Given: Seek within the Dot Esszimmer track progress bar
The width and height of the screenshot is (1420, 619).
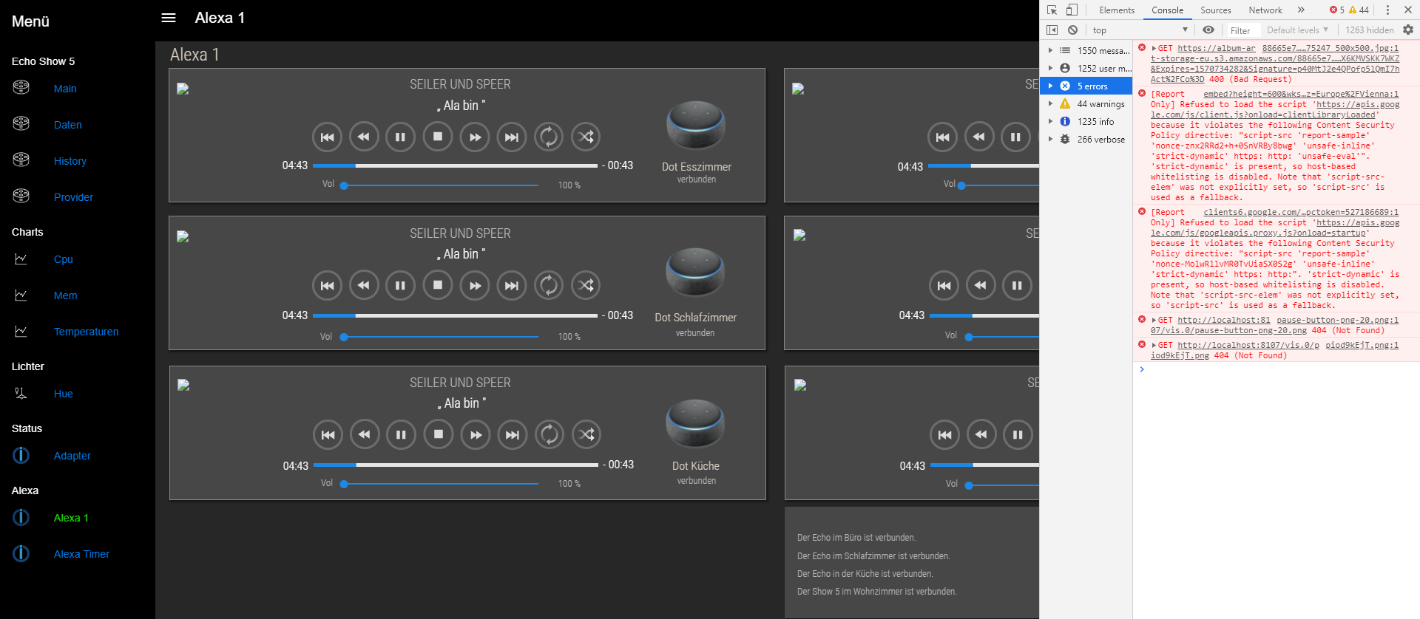Looking at the screenshot, I should (455, 165).
